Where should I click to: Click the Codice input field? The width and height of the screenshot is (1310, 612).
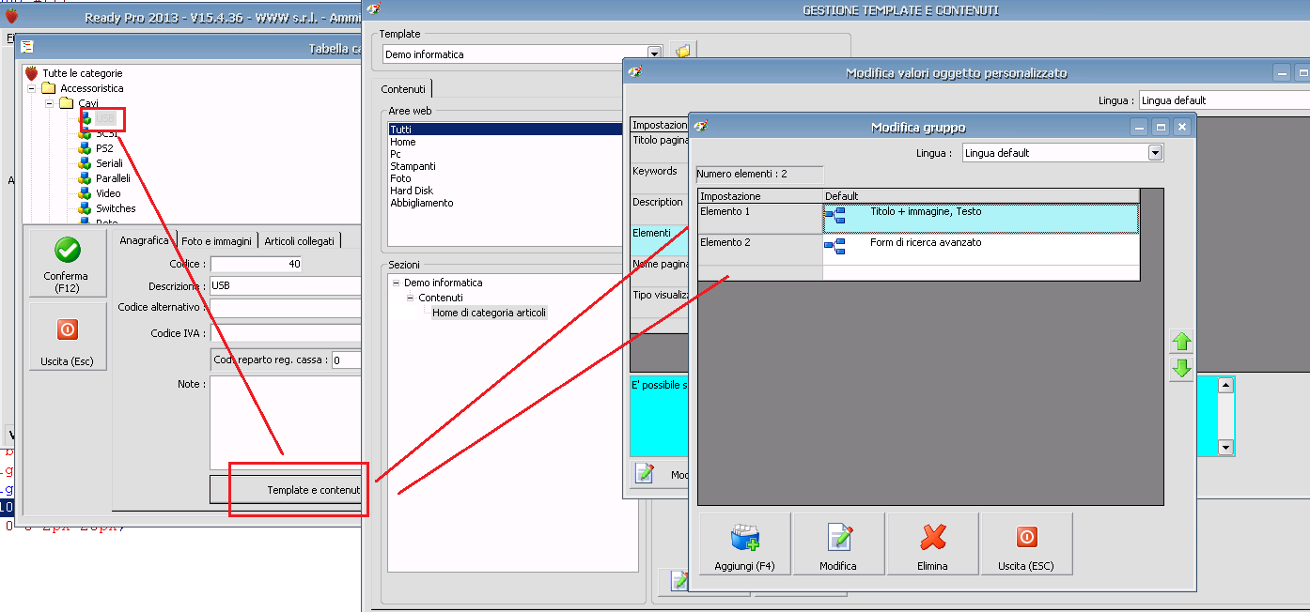tap(257, 265)
